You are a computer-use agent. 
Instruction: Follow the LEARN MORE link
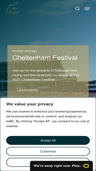point(28,90)
